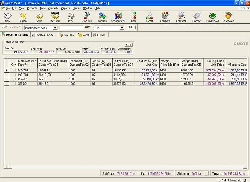Open the Utilities menu
The width and height of the screenshot is (250, 182).
coord(77,8)
